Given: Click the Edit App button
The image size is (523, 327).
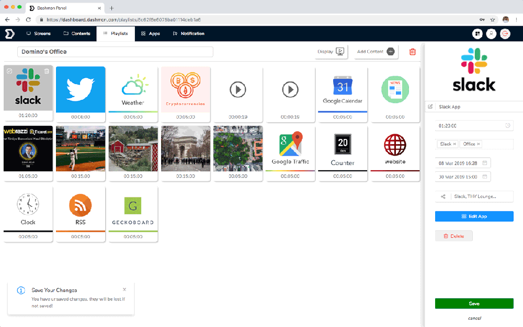Looking at the screenshot, I should coord(474,216).
